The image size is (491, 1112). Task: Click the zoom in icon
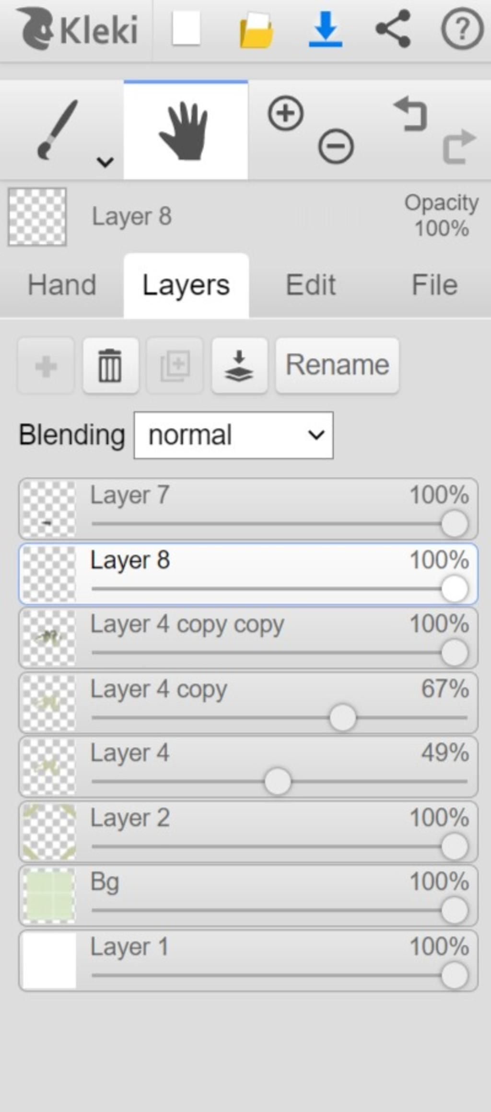pos(286,114)
